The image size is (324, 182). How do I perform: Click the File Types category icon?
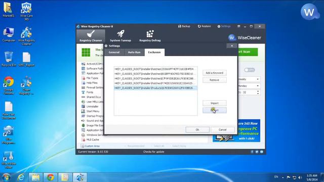click(83, 78)
